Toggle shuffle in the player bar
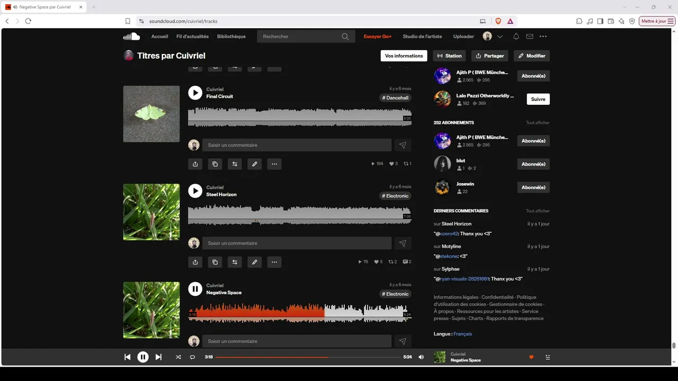Image resolution: width=678 pixels, height=381 pixels. point(178,357)
